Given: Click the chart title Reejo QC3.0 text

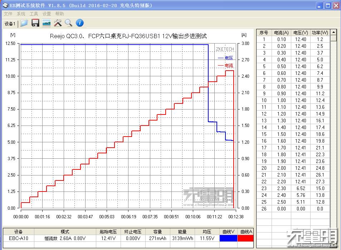Looking at the screenshot, I should (128, 36).
